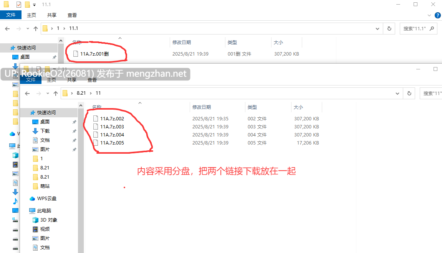Unpin 桌面 pin icon in 11 window sidebar

pos(74,122)
